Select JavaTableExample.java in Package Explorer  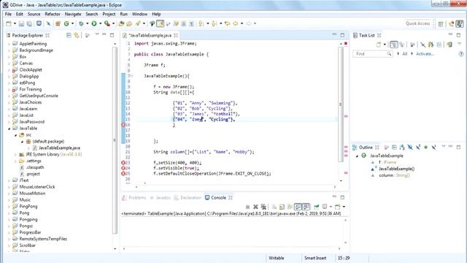pos(59,148)
